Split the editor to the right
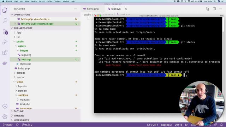Viewport: 226px width, 127px height. [x=214, y=9]
